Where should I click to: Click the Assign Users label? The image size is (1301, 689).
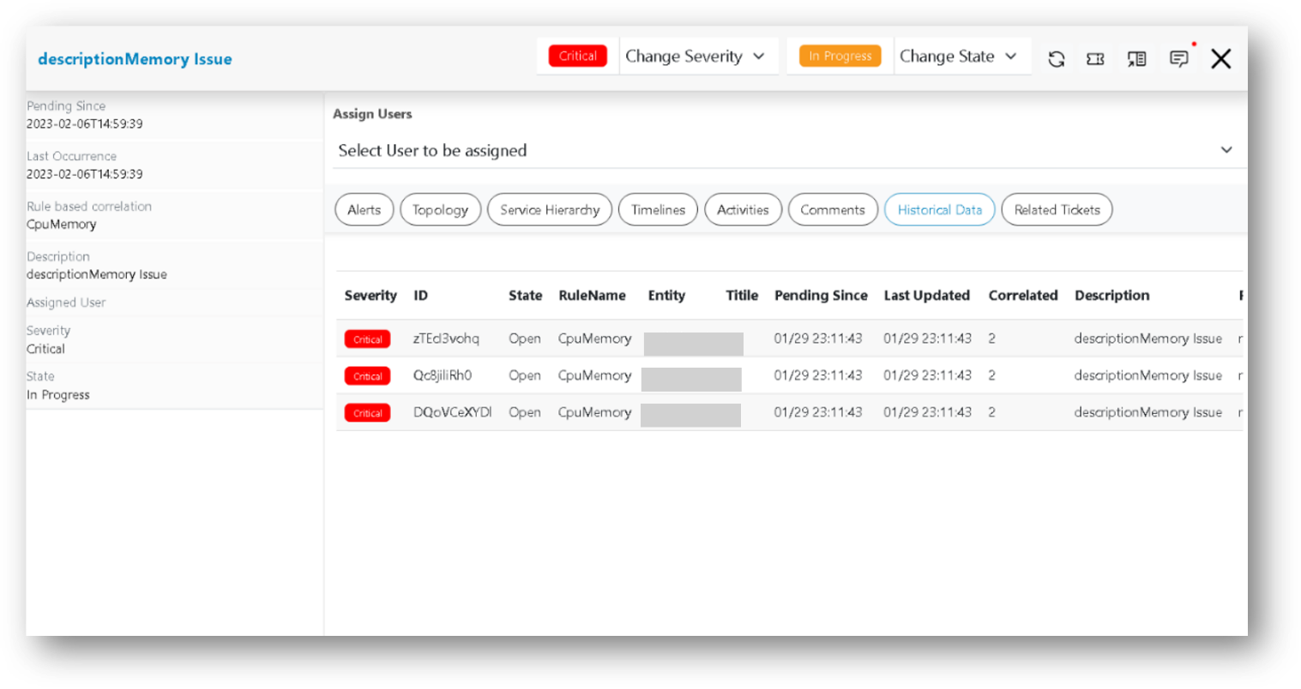(372, 114)
